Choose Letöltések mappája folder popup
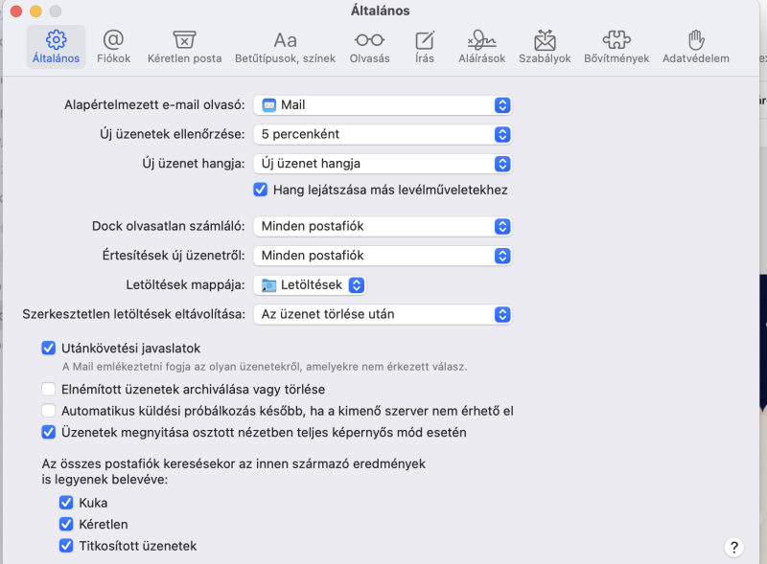 pos(311,284)
